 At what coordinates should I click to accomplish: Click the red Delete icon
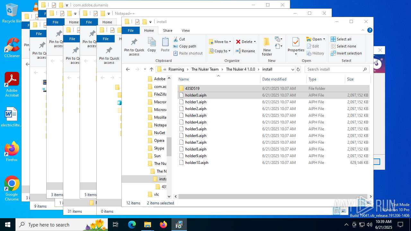238,42
